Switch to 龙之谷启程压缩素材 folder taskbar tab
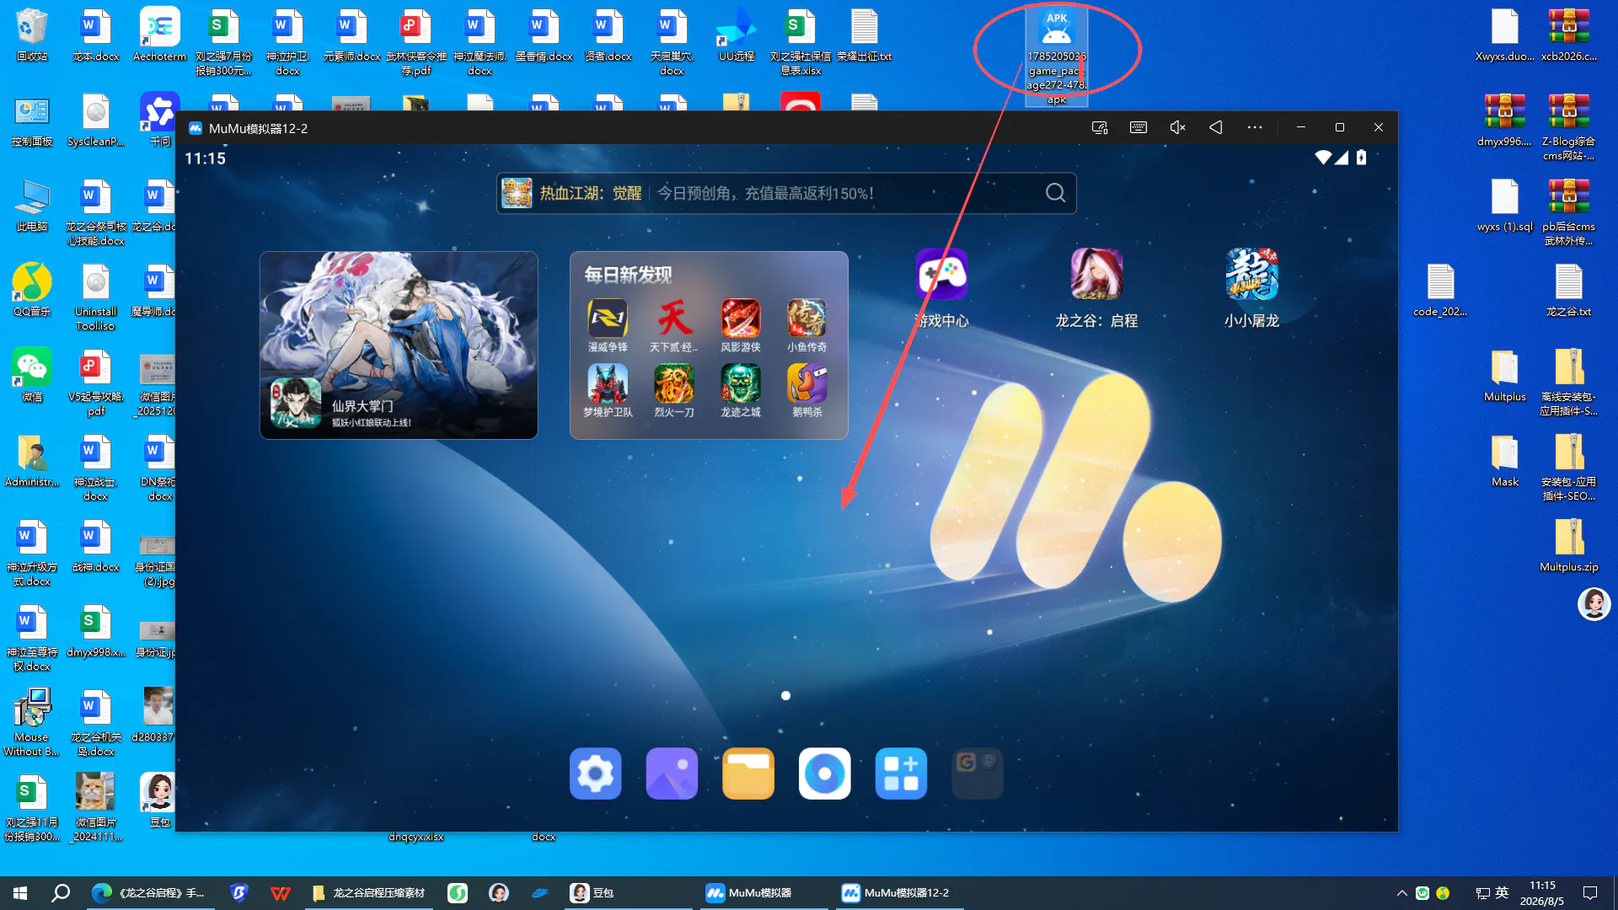Viewport: 1618px width, 910px height. 369,892
